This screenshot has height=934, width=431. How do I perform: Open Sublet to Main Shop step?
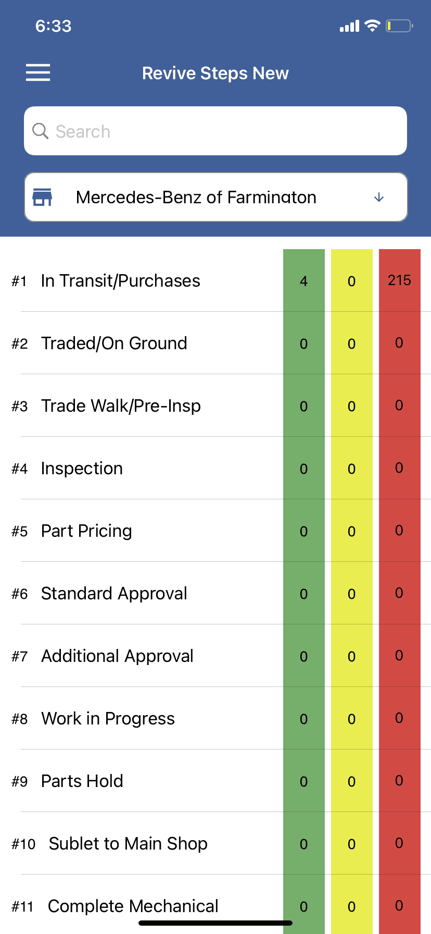[x=128, y=844]
